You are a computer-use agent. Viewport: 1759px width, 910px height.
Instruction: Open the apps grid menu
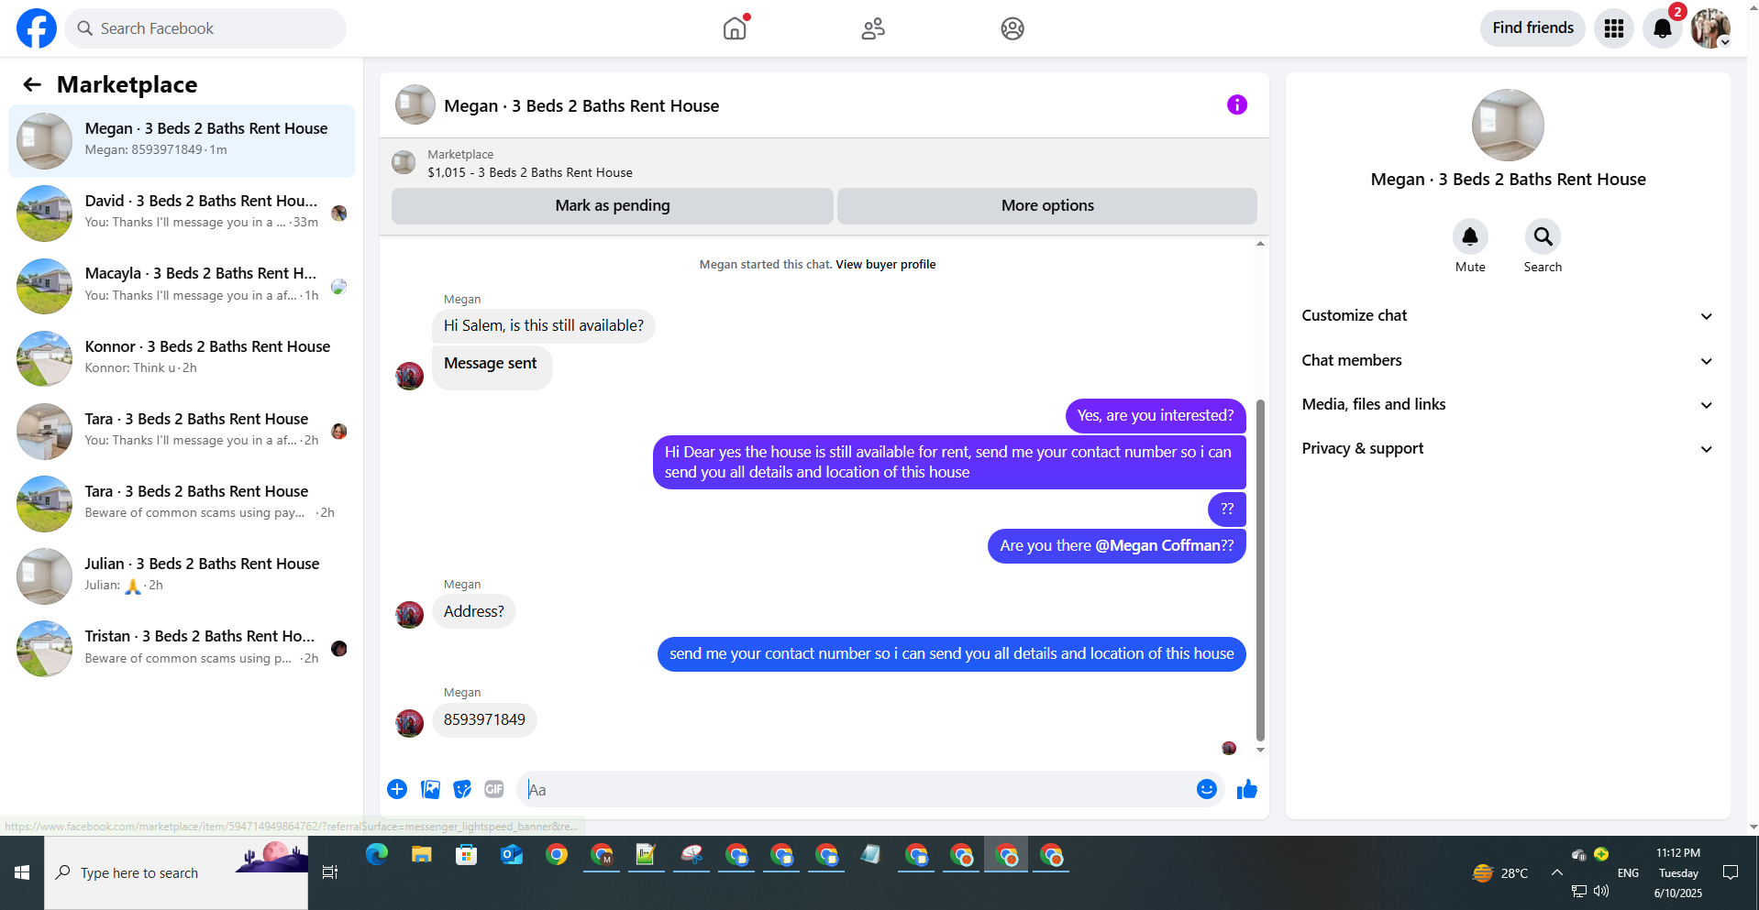tap(1614, 28)
